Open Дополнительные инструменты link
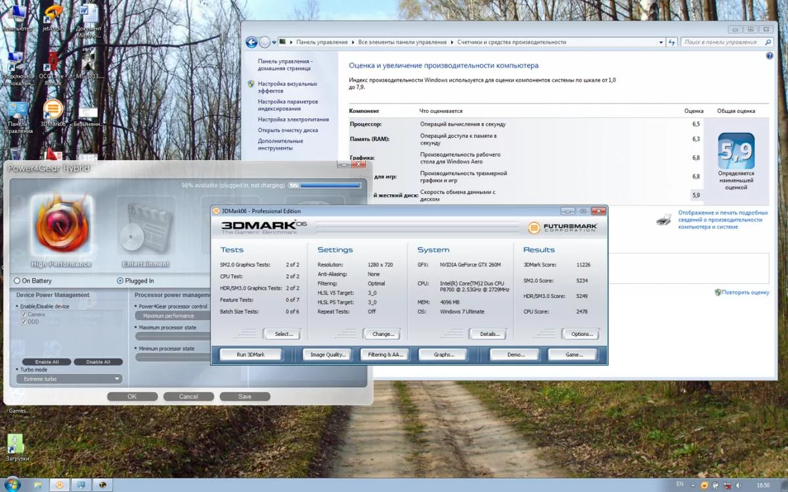Viewport: 788px width, 492px height. (280, 144)
